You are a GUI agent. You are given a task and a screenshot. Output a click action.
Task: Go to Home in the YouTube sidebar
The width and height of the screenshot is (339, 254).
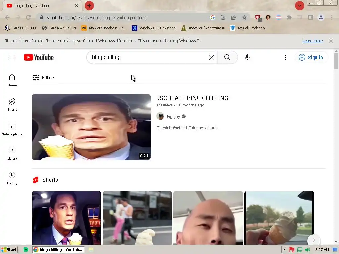[12, 80]
